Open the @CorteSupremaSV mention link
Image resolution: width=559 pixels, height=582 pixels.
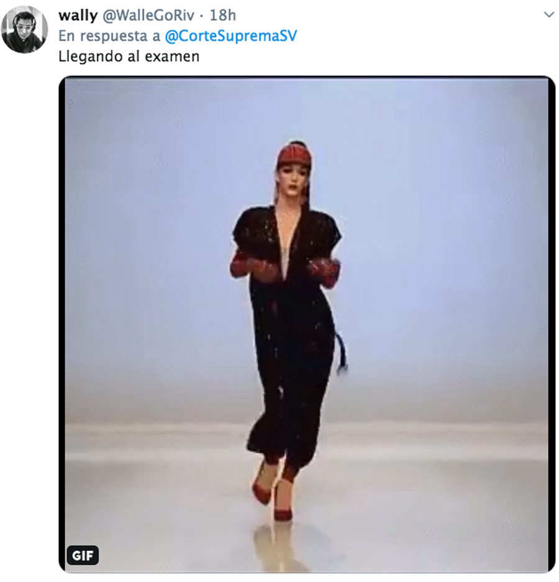click(x=230, y=36)
